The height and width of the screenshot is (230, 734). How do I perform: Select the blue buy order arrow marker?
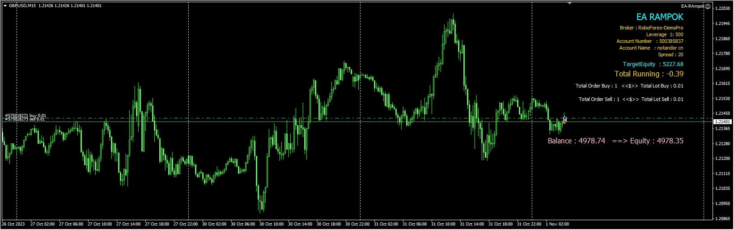point(565,118)
